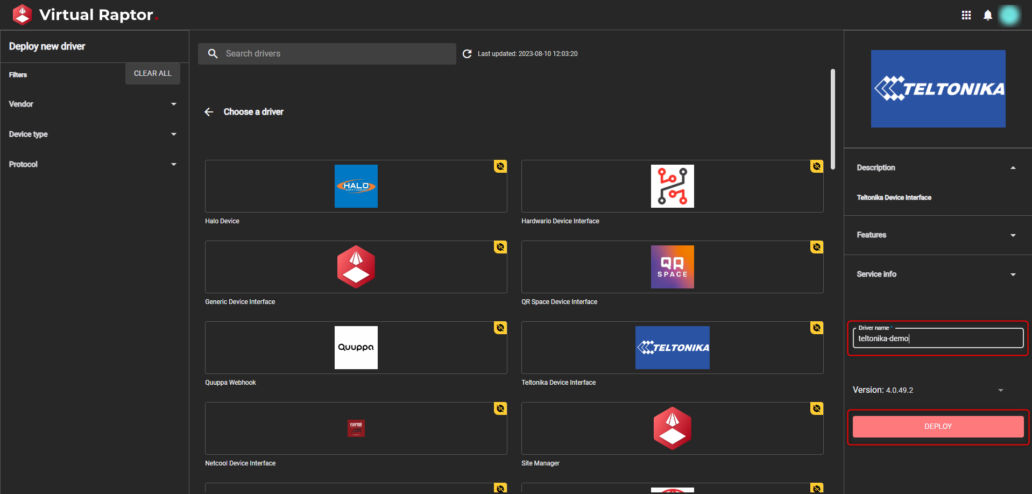Open the apps grid icon
This screenshot has height=494, width=1032.
click(x=966, y=15)
